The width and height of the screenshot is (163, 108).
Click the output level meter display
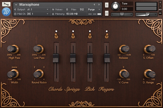(146, 6)
